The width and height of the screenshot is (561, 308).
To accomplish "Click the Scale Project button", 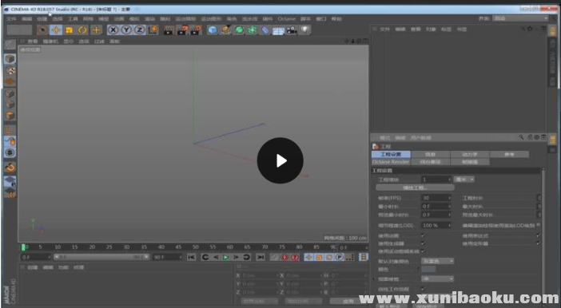I will click(x=415, y=188).
